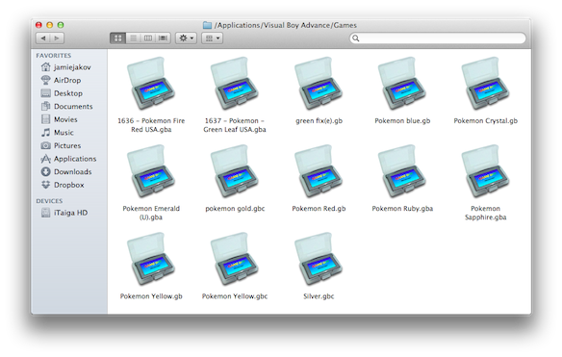Click the folder icon in title bar
Viewport: 562px width, 357px height.
[207, 25]
